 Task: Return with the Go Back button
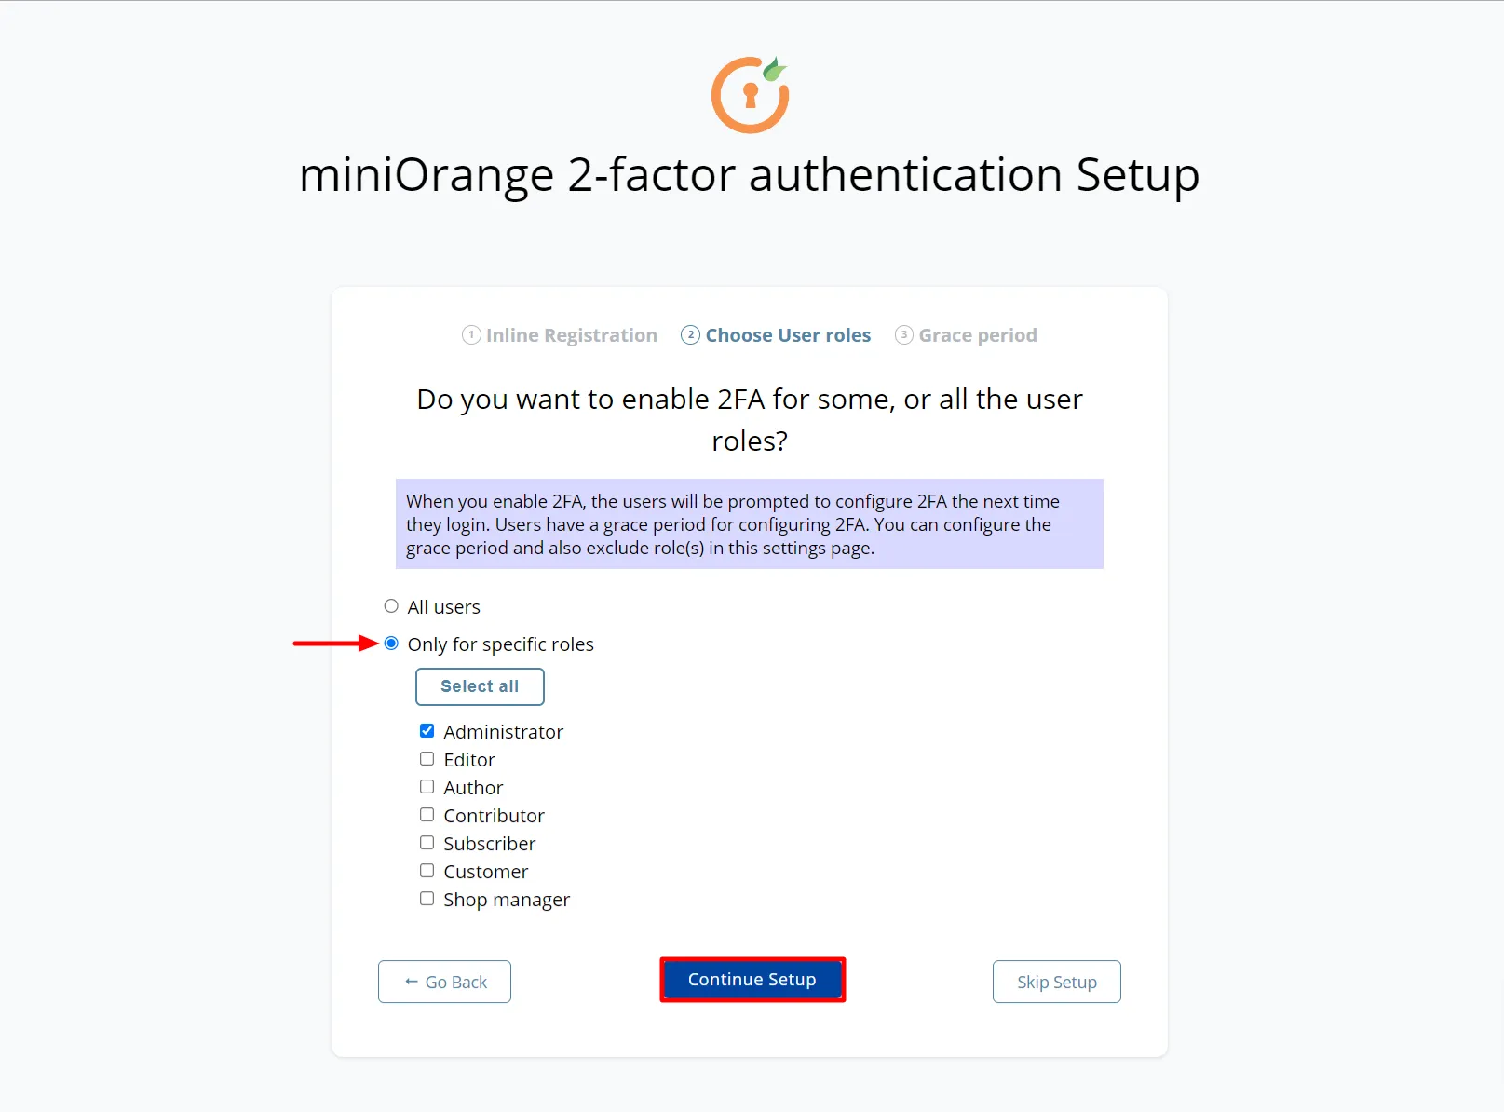(x=444, y=982)
